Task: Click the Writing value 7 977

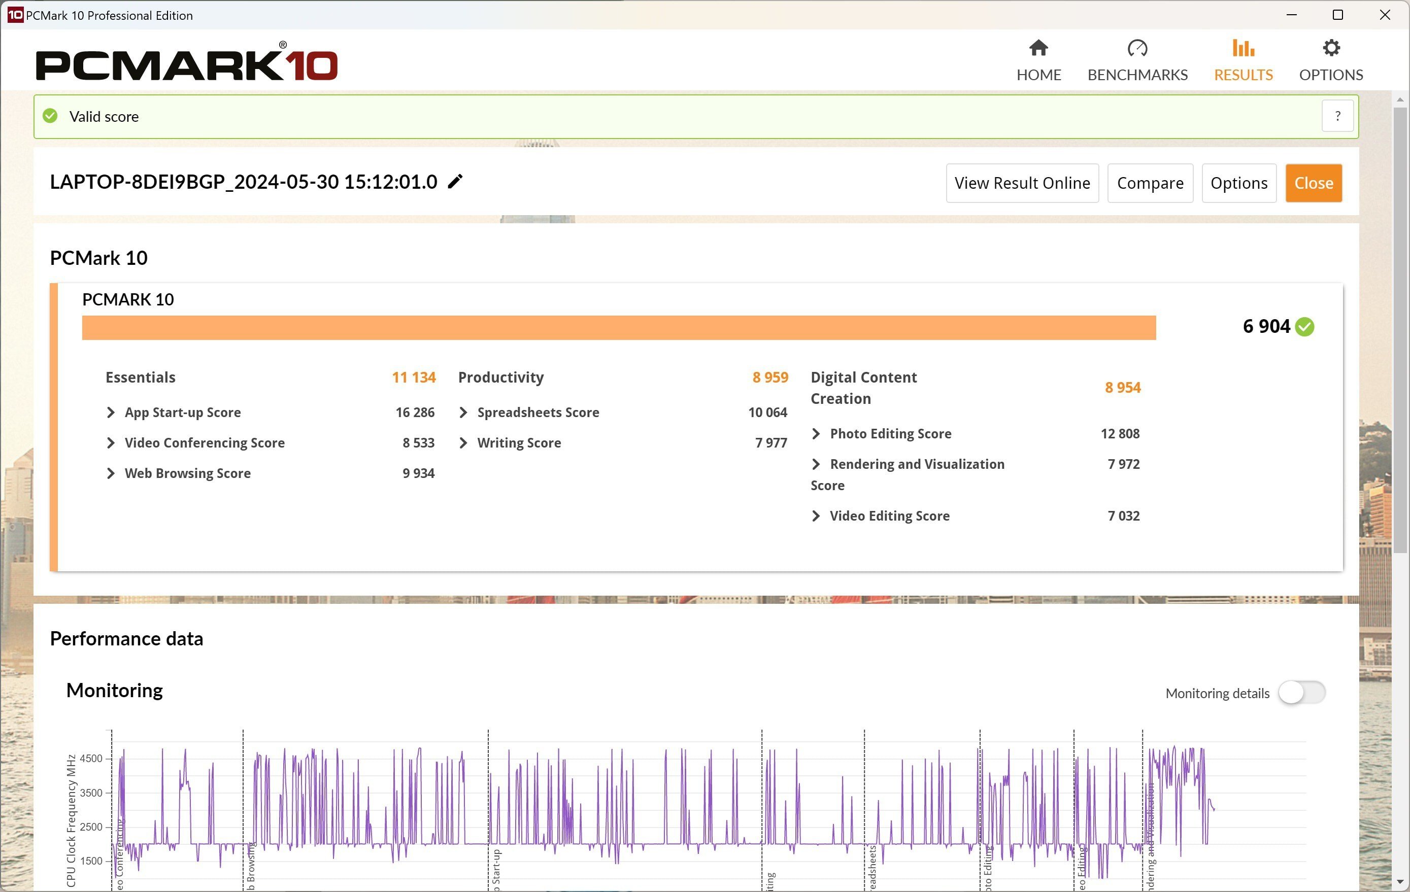Action: coord(770,442)
